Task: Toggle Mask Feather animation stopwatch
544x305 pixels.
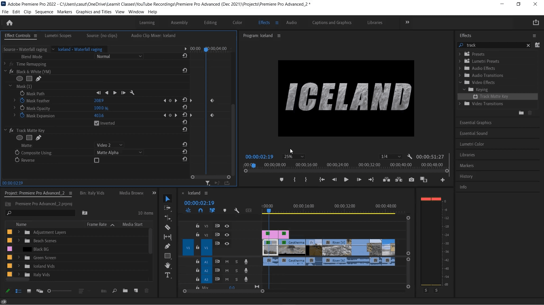Action: 22,100
